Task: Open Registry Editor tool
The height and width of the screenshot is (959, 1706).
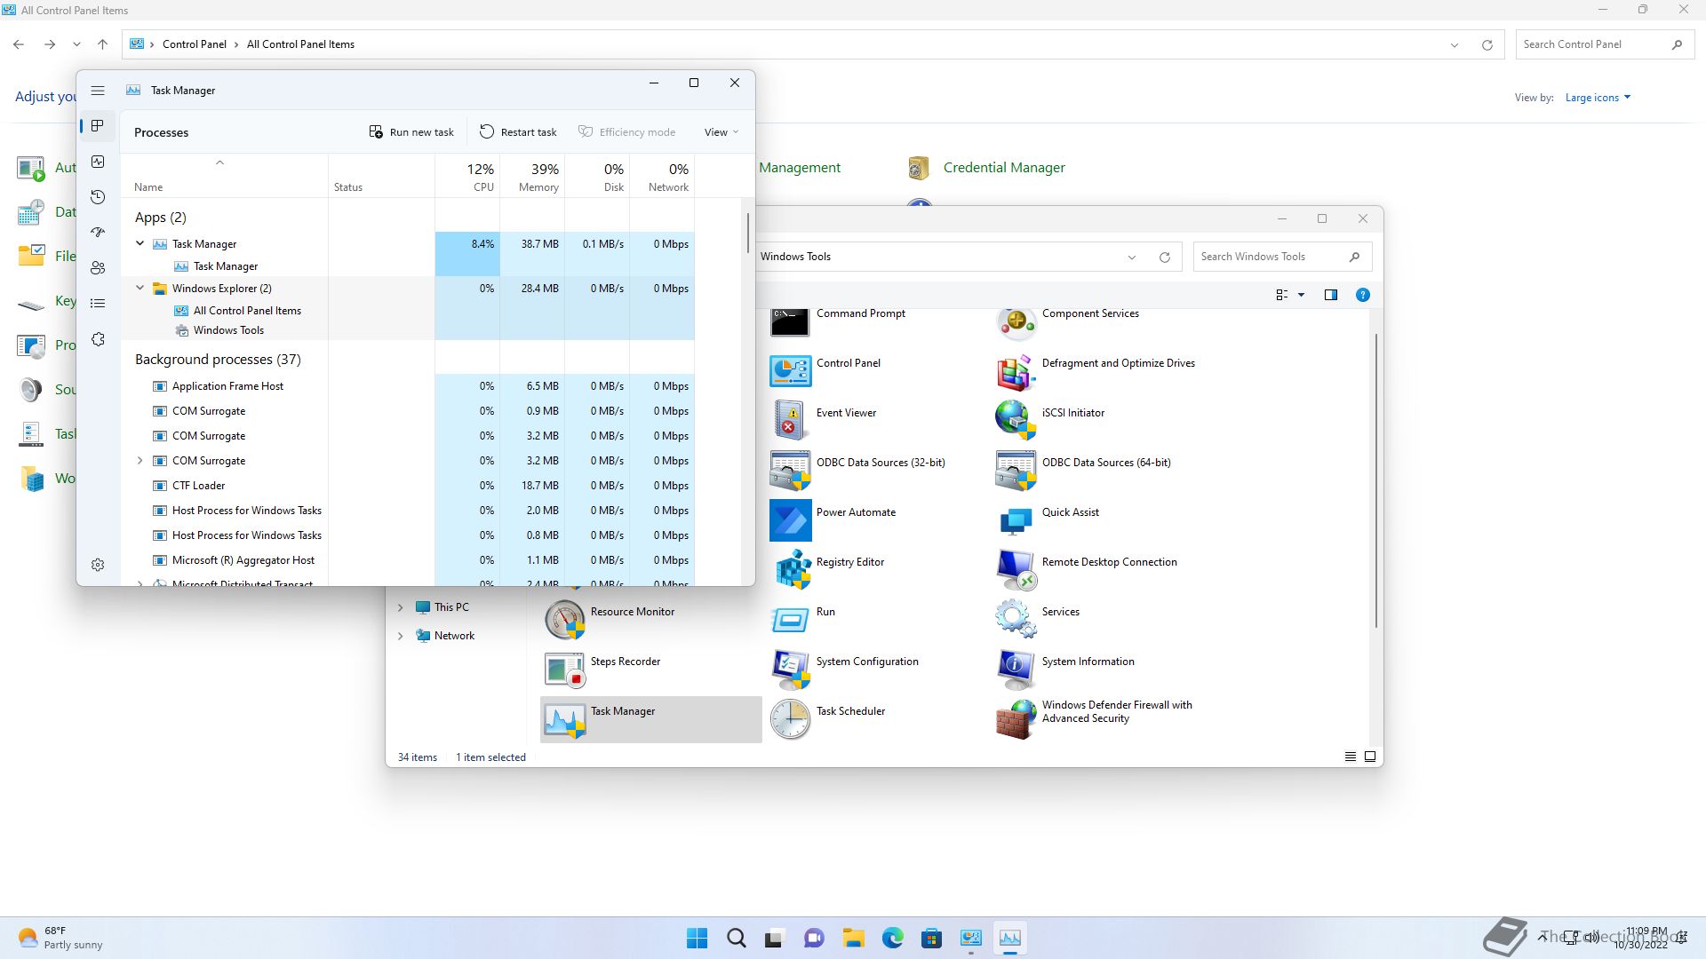Action: click(849, 562)
